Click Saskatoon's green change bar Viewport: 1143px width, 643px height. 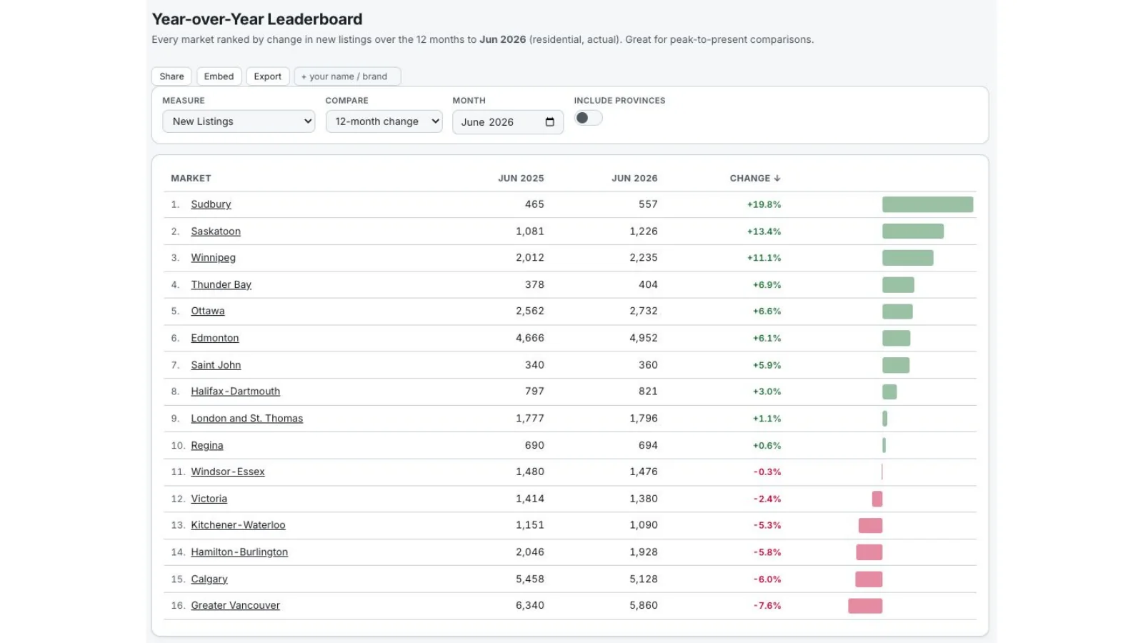(913, 231)
